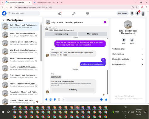Click the volume icon in system tray
This screenshot has width=149, height=119.
pyautogui.click(x=125, y=112)
